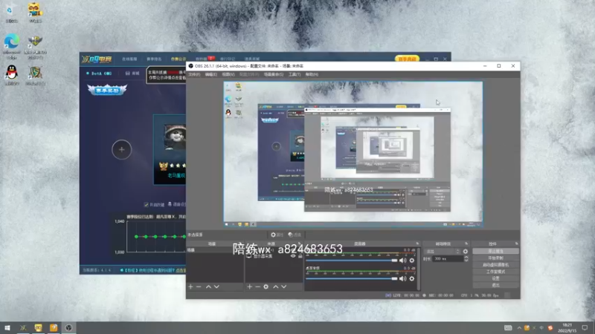The width and height of the screenshot is (595, 334).
Task: Remove selected scene with the minus icon
Action: coord(199,286)
